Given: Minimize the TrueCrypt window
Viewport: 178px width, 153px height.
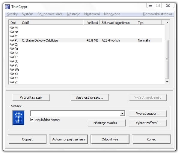Looking at the screenshot, I should (x=150, y=5).
